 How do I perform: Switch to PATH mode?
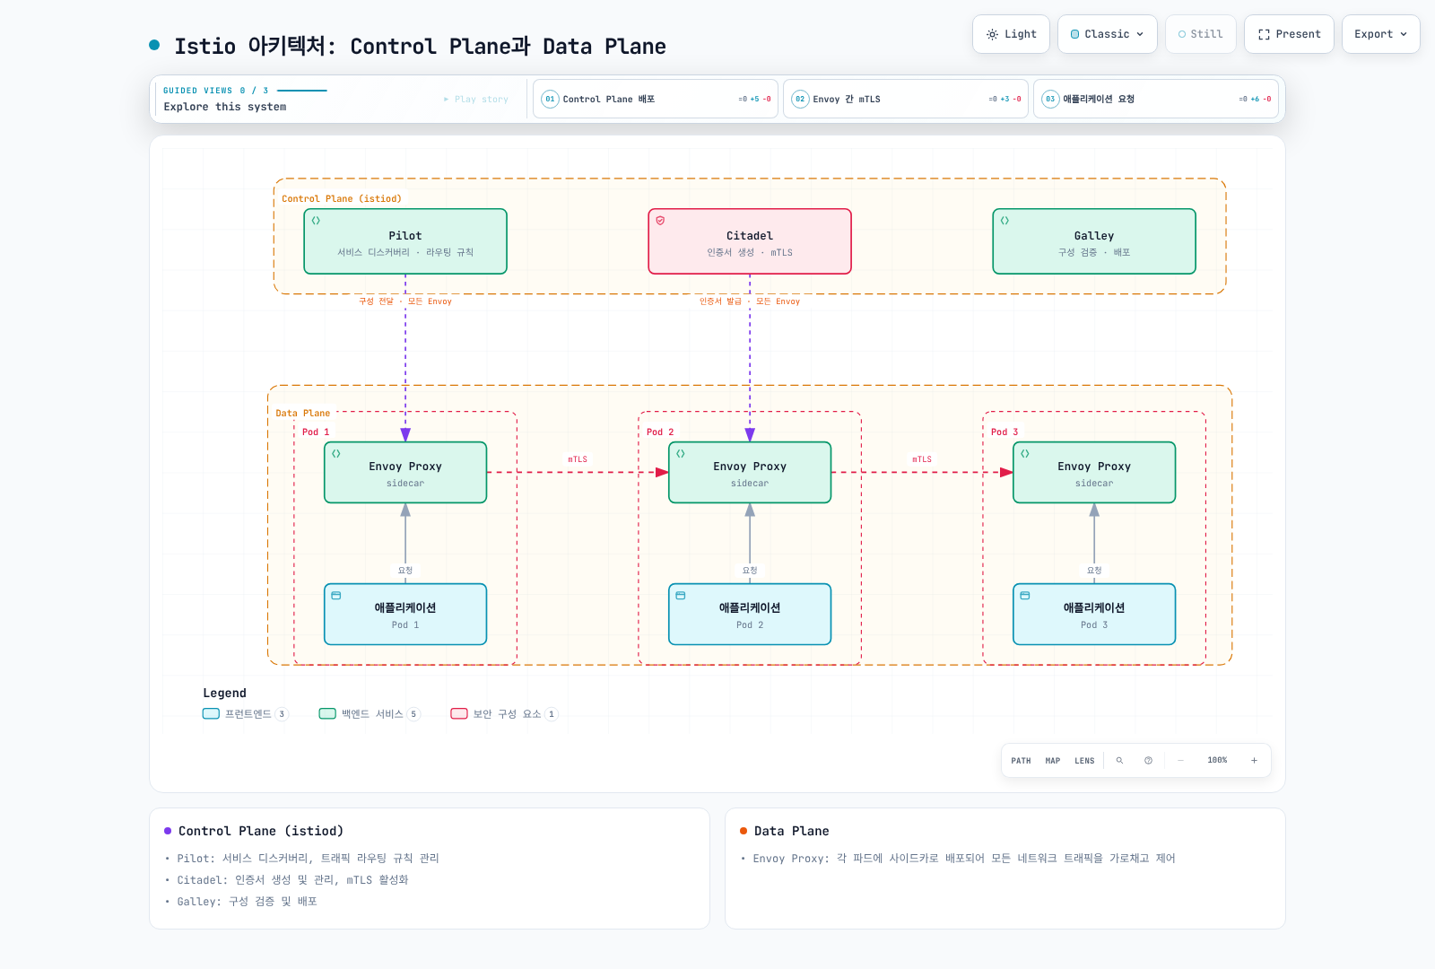click(x=1021, y=761)
